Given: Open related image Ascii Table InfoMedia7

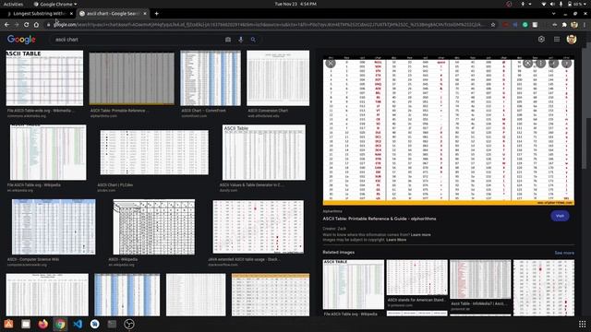Looking at the screenshot, I should (480, 279).
